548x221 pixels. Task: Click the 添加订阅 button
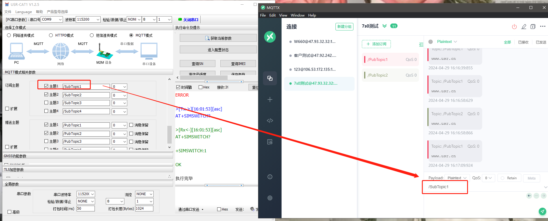coord(376,44)
